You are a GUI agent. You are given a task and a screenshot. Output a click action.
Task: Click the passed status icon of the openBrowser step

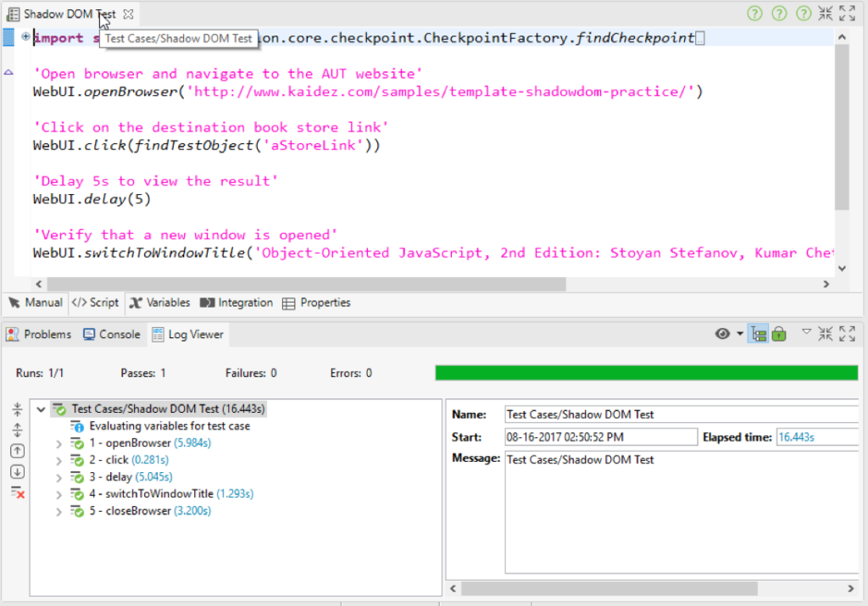point(77,443)
